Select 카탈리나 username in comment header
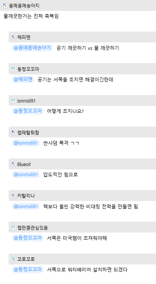 click(26, 196)
